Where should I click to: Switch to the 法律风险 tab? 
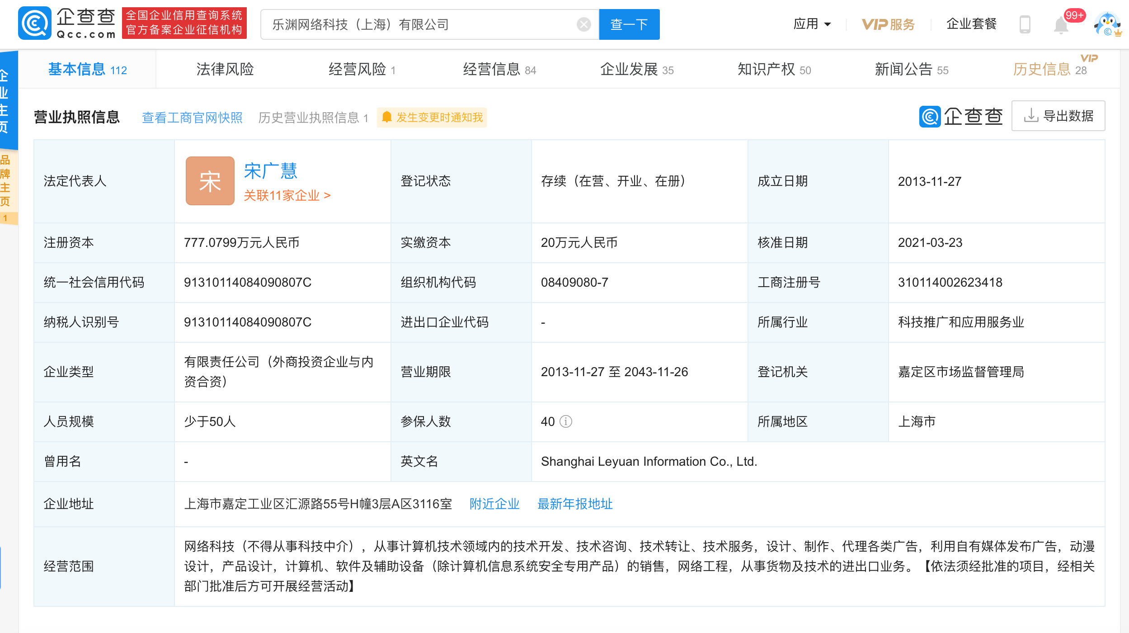225,69
